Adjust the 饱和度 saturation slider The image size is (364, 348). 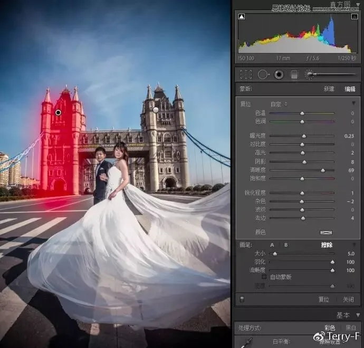tap(302, 179)
